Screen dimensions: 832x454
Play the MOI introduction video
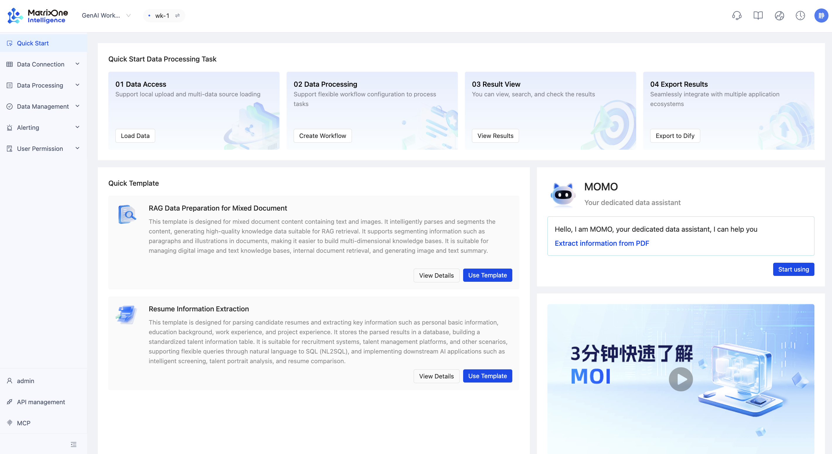coord(681,379)
